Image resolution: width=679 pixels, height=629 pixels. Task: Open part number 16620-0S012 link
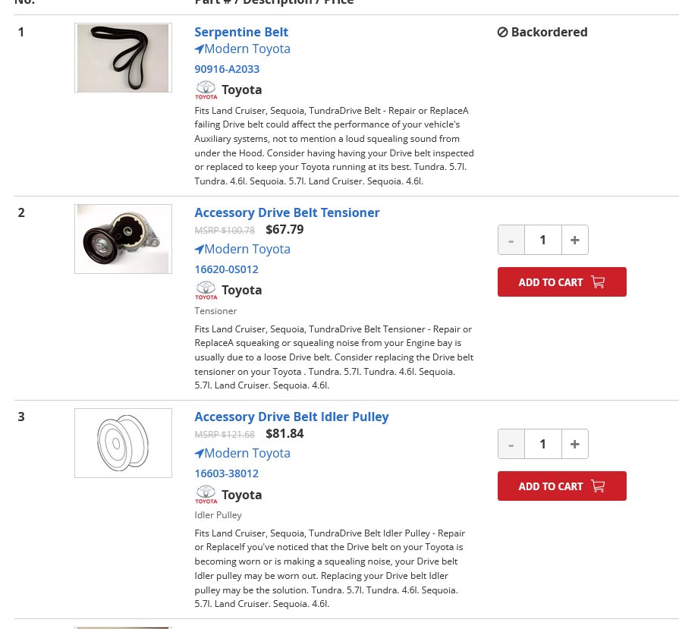click(227, 269)
